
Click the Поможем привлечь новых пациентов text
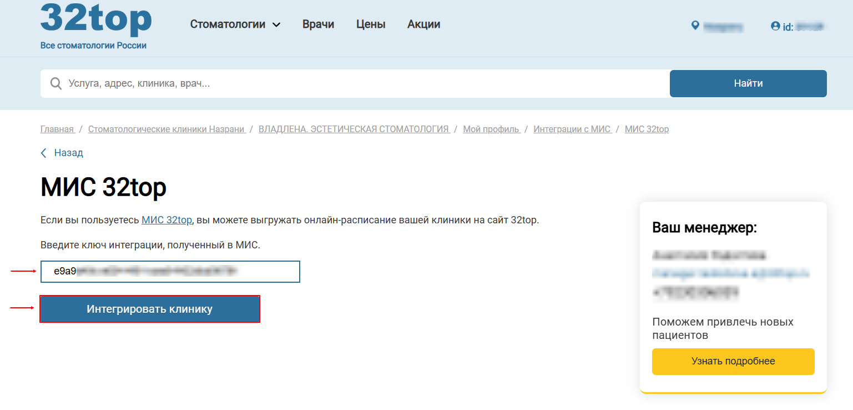click(723, 329)
